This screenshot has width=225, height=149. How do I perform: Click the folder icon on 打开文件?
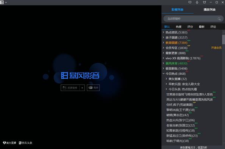(64, 88)
